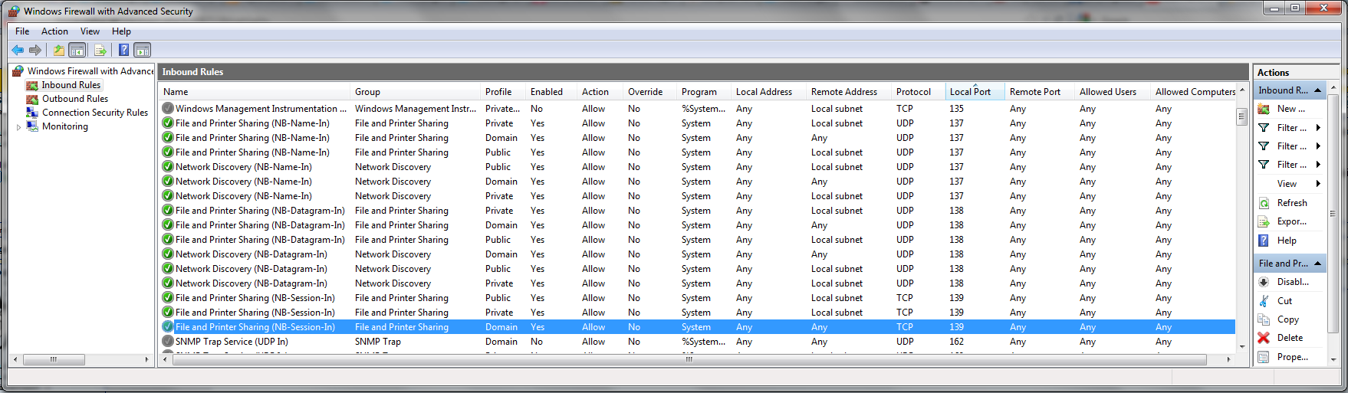
Task: Toggle the Show/Hide Console Tree toolbar icon
Action: point(77,50)
